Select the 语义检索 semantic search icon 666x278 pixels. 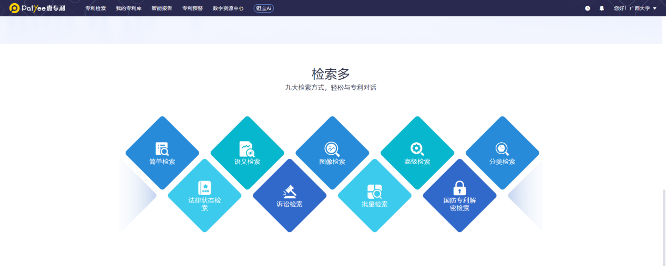247,149
